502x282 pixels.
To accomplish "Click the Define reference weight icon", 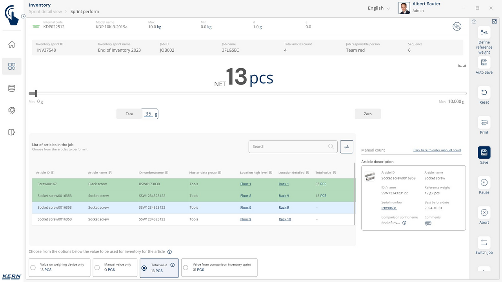I will tap(484, 33).
